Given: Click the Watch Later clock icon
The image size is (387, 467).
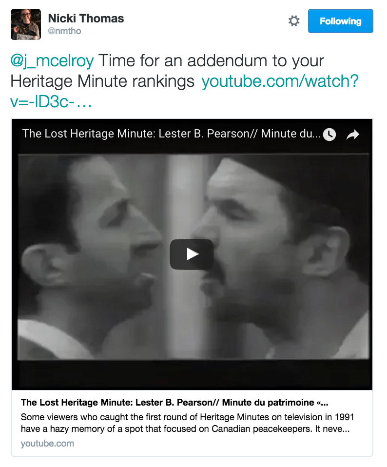Looking at the screenshot, I should pos(329,135).
